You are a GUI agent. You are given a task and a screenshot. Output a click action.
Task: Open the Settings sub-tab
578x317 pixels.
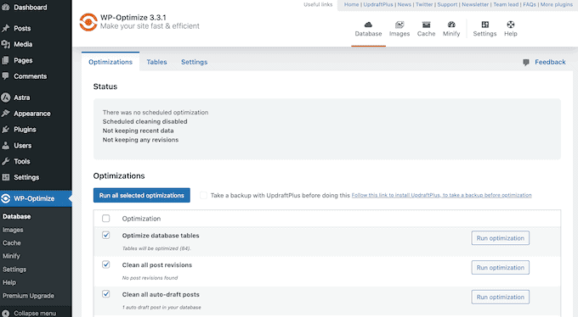click(195, 62)
